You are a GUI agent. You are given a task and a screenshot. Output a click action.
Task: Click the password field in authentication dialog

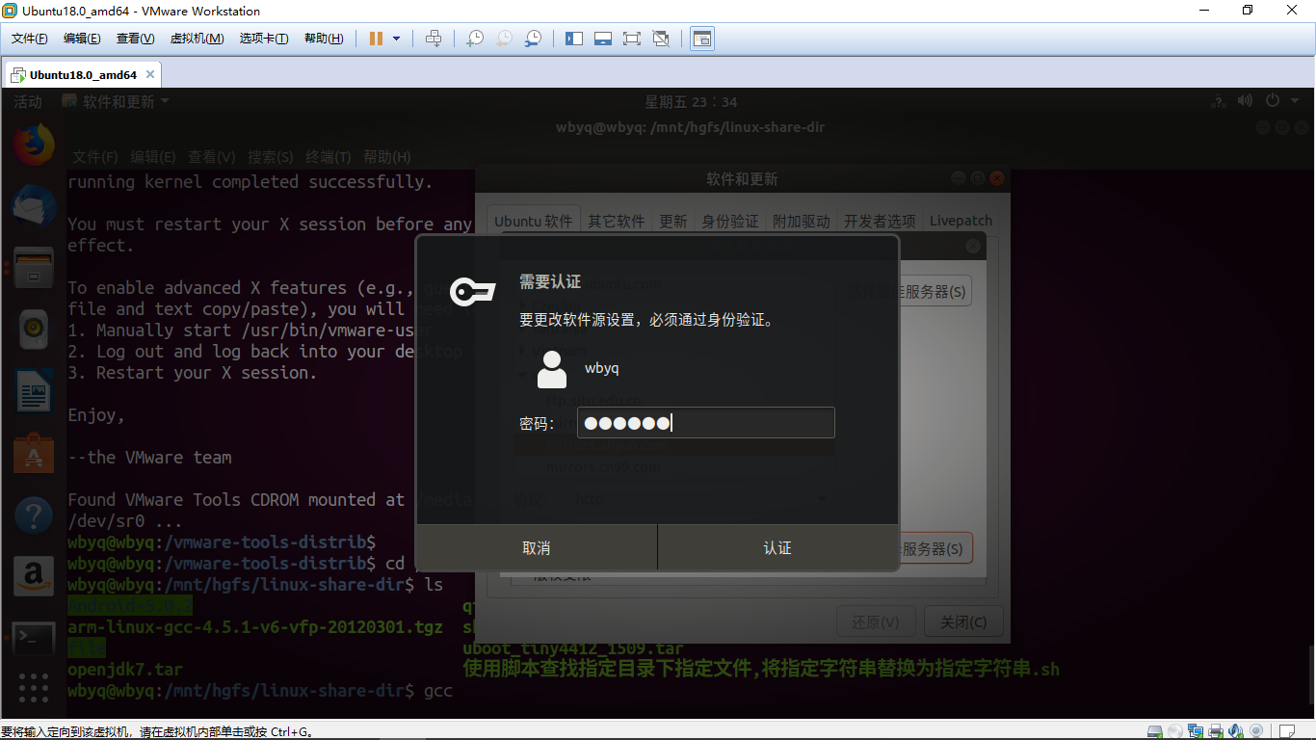(705, 423)
